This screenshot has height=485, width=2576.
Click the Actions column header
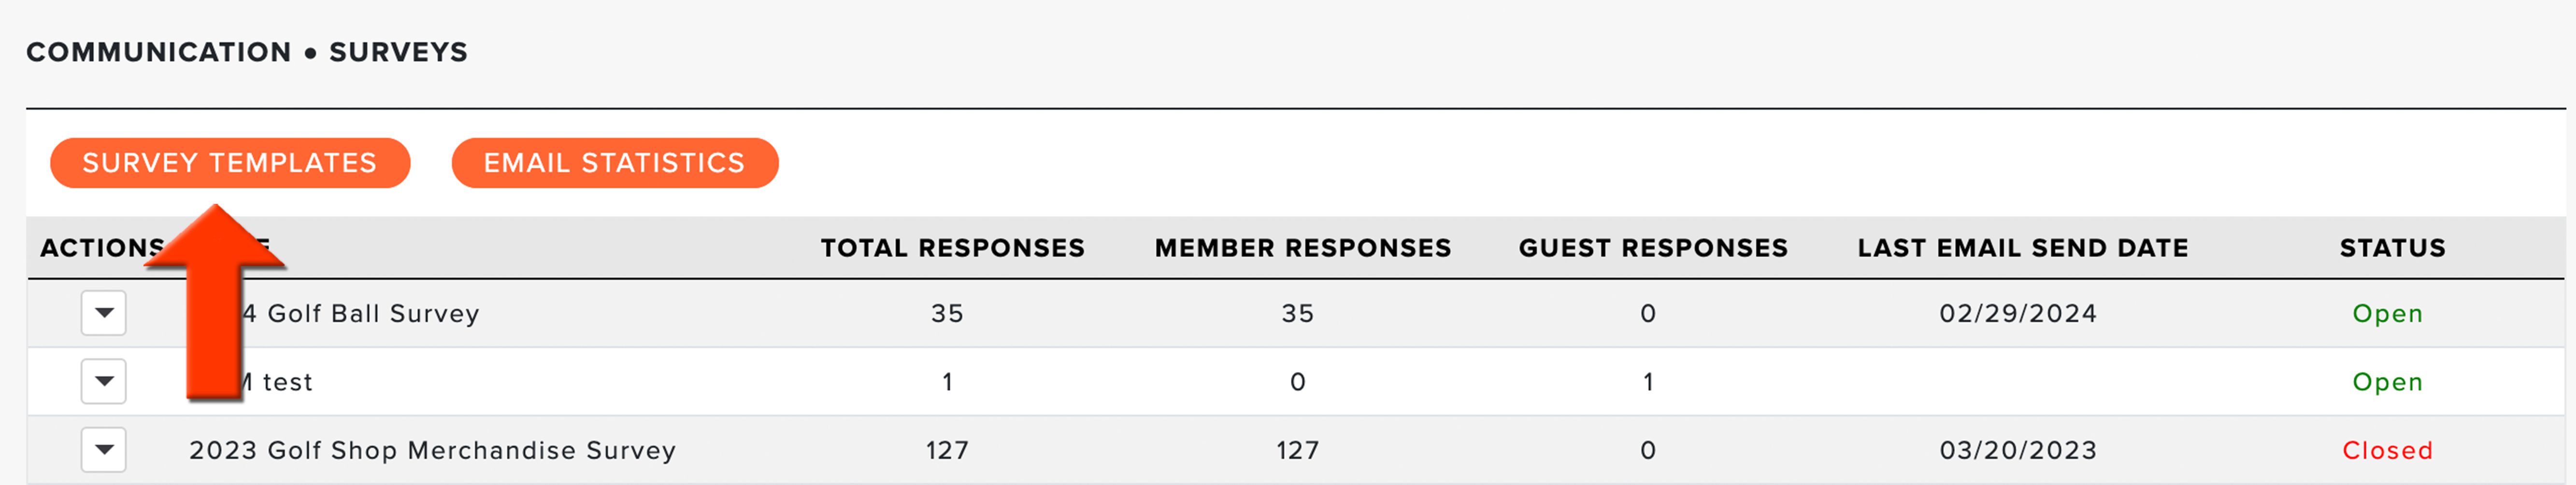(102, 248)
